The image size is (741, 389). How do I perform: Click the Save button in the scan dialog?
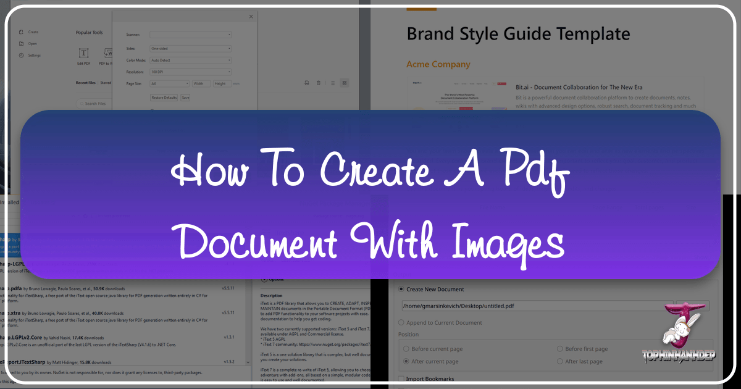coord(185,98)
